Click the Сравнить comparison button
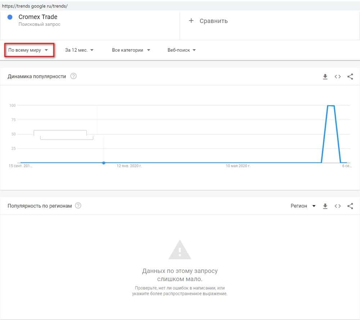The image size is (360, 320). (x=213, y=21)
